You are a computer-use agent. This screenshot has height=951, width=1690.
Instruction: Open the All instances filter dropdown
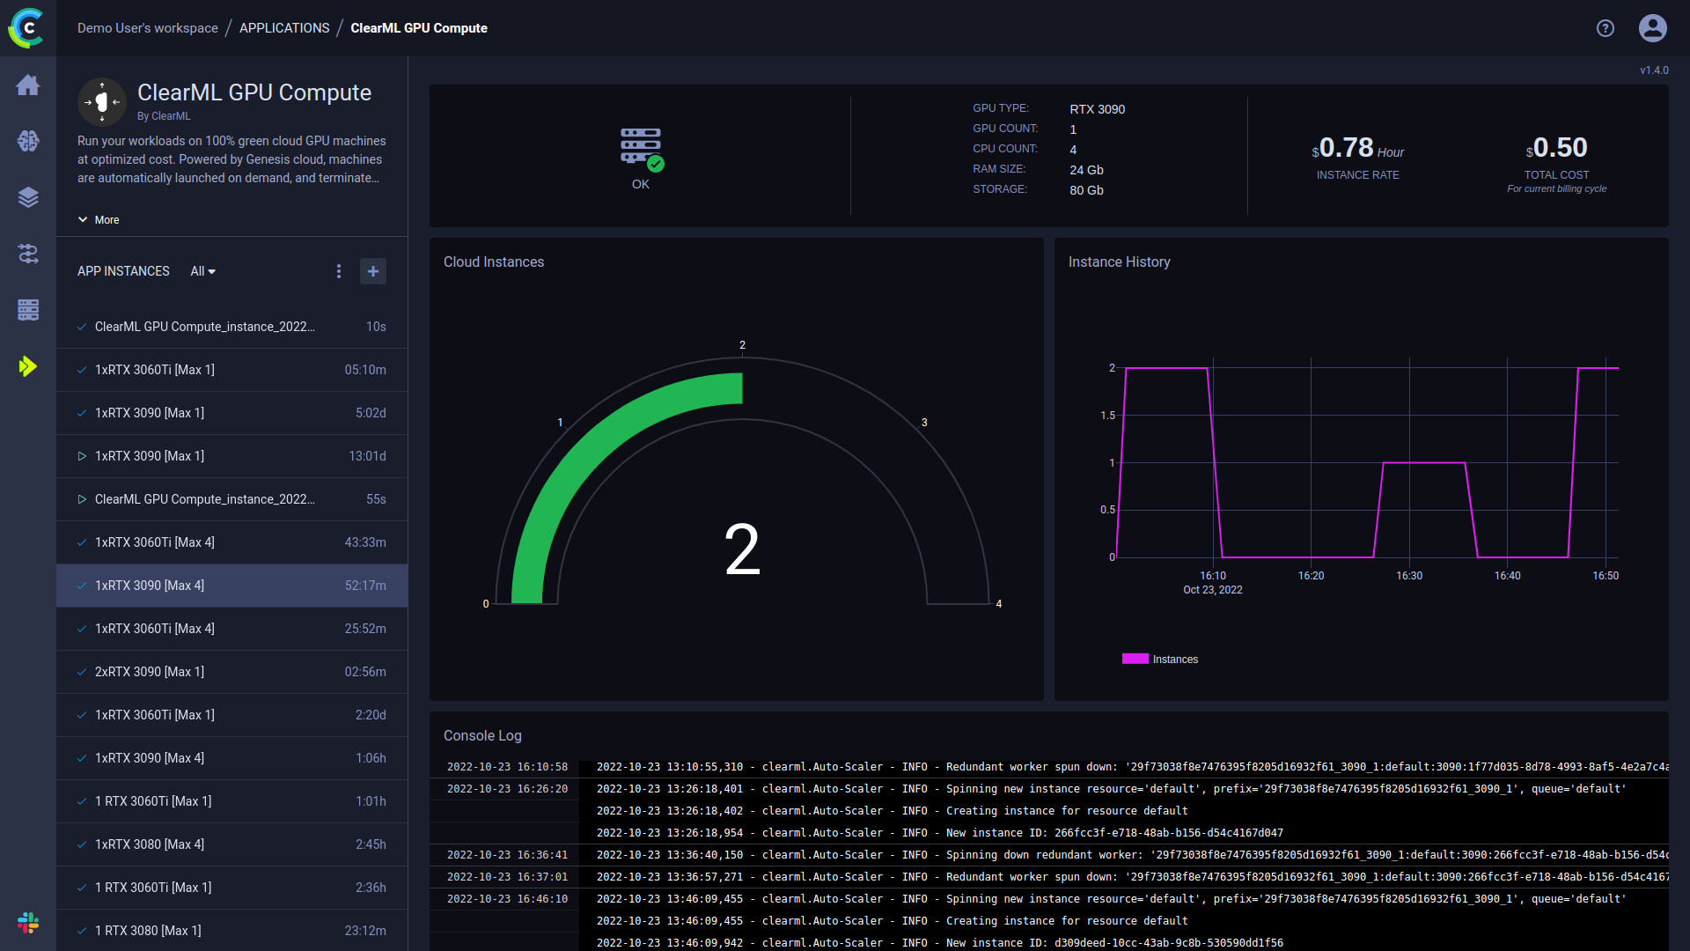(202, 271)
